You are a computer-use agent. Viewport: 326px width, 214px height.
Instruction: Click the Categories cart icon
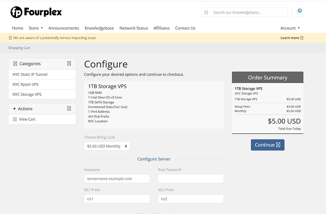click(15, 64)
